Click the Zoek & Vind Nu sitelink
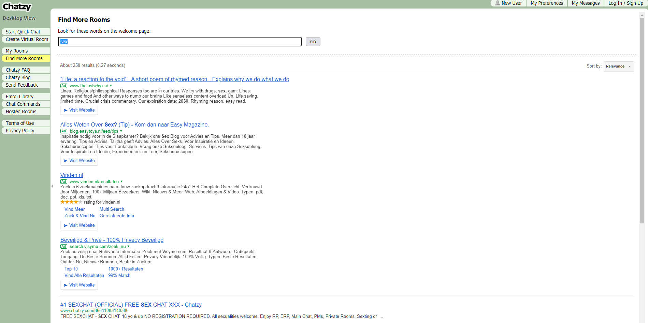Screen dimensions: 648x323 [x=80, y=216]
